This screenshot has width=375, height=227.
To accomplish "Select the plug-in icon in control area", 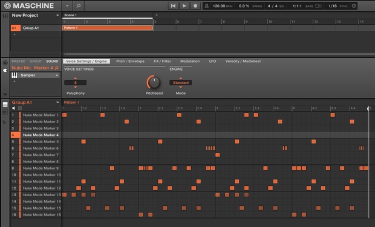I will [5, 71].
